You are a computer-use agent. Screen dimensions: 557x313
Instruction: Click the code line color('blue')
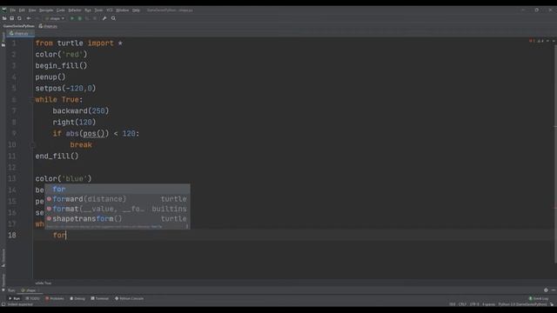point(64,179)
